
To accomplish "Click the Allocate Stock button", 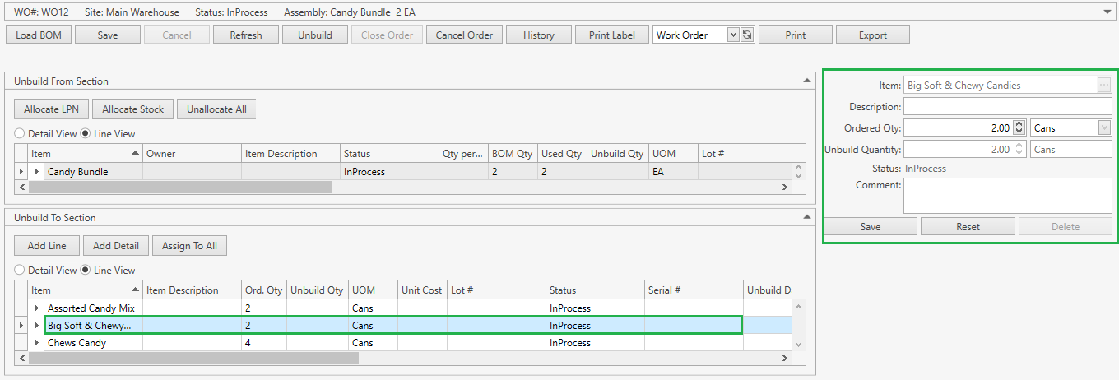I will coord(132,109).
